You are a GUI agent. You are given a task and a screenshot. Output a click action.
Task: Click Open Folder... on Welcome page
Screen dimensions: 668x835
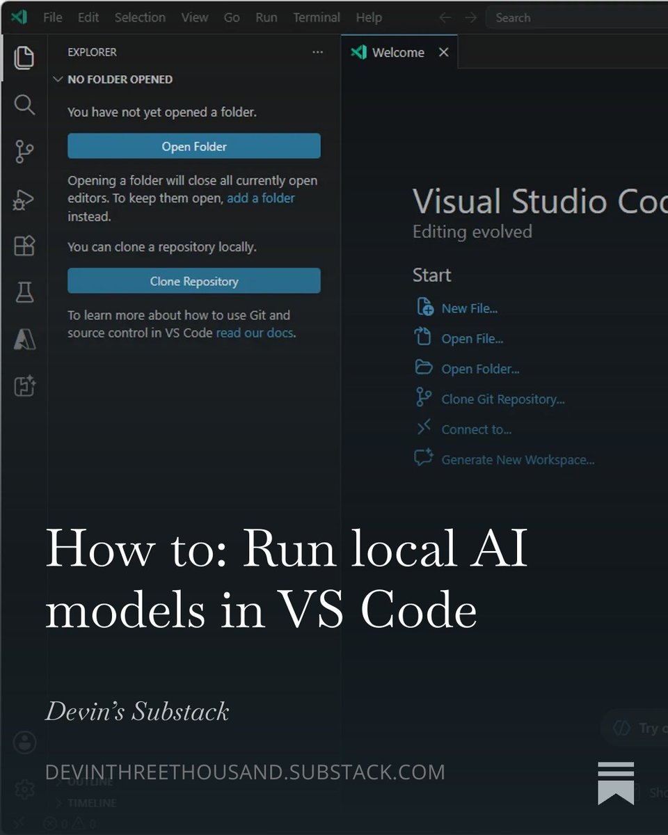[480, 369]
